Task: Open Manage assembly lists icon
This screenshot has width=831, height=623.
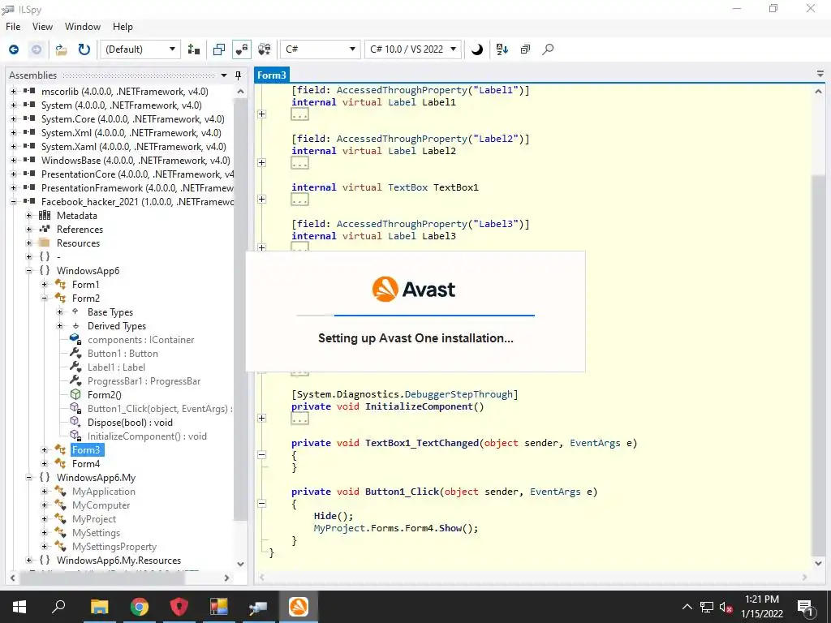Action: [194, 49]
